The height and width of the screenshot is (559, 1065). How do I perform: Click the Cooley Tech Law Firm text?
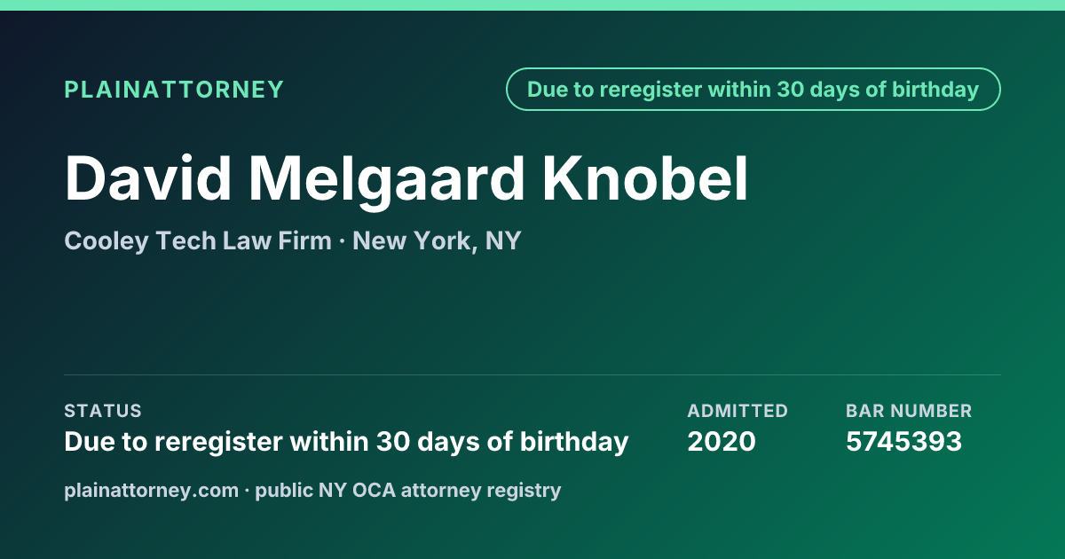[x=197, y=240]
